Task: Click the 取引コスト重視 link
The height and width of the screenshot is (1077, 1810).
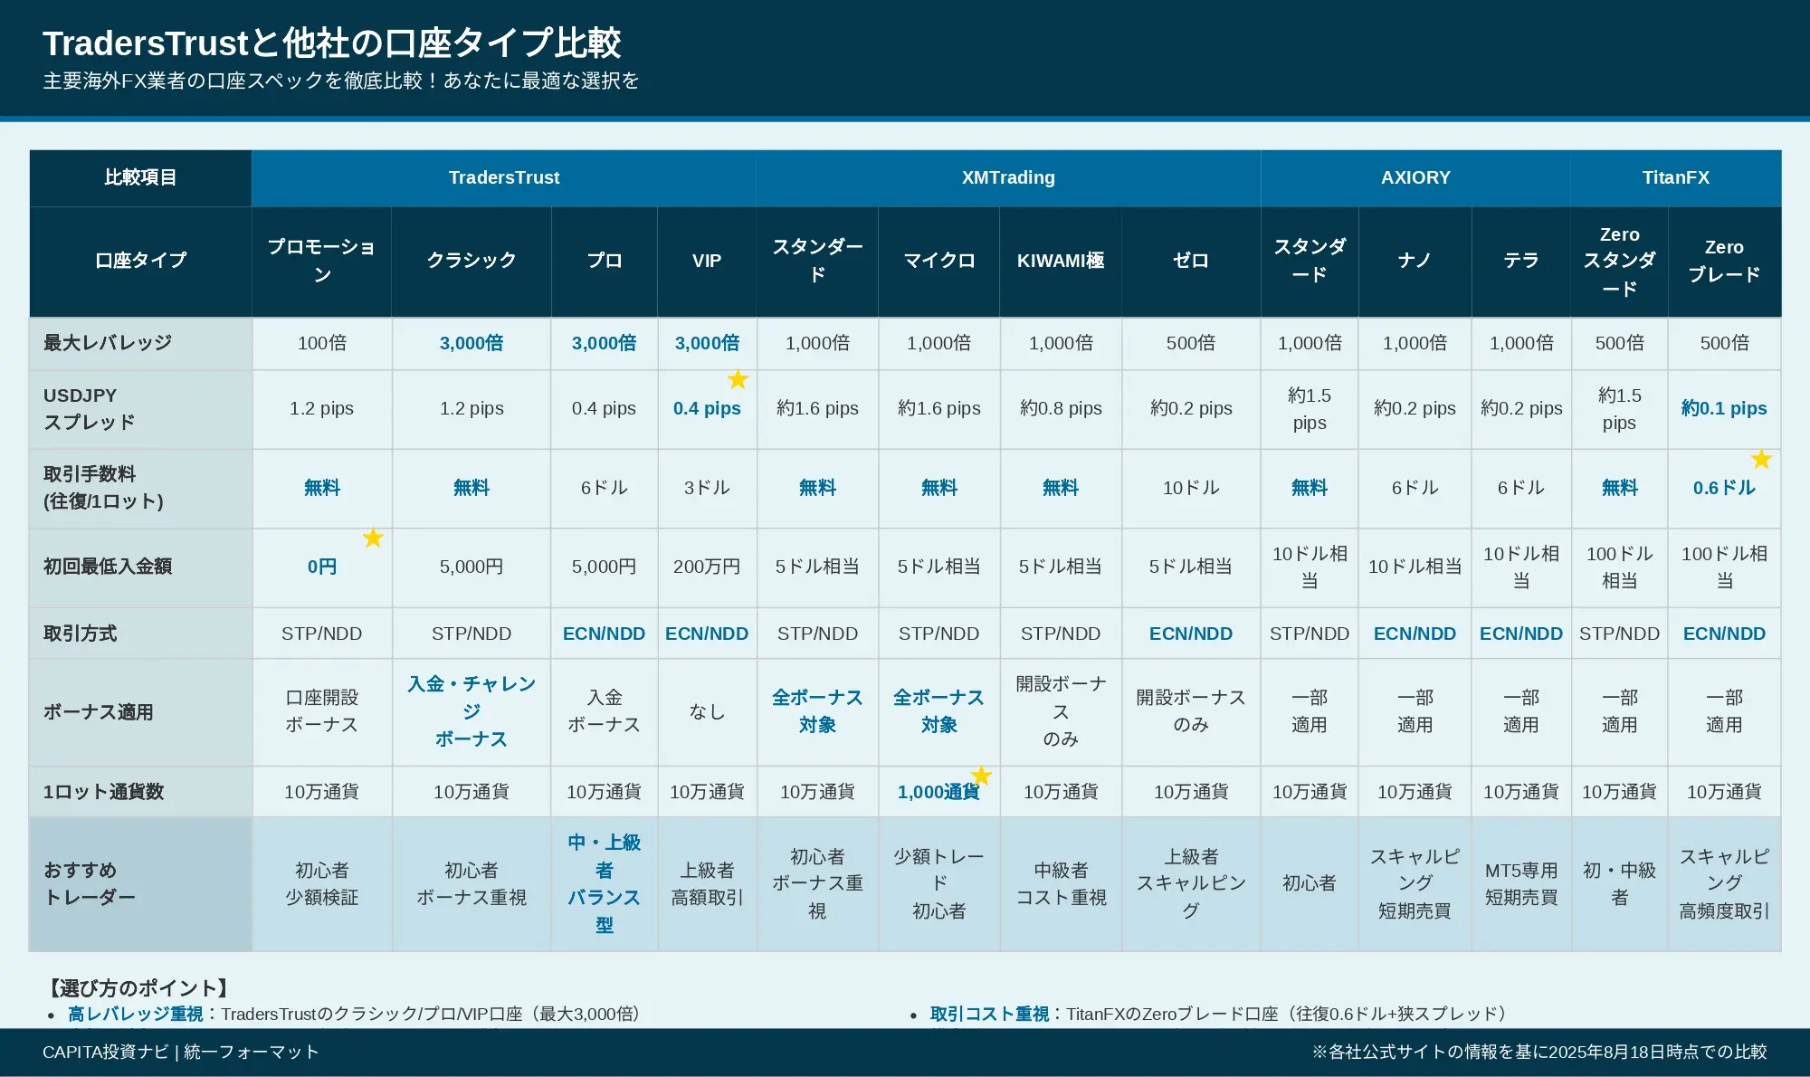Action: (989, 1014)
